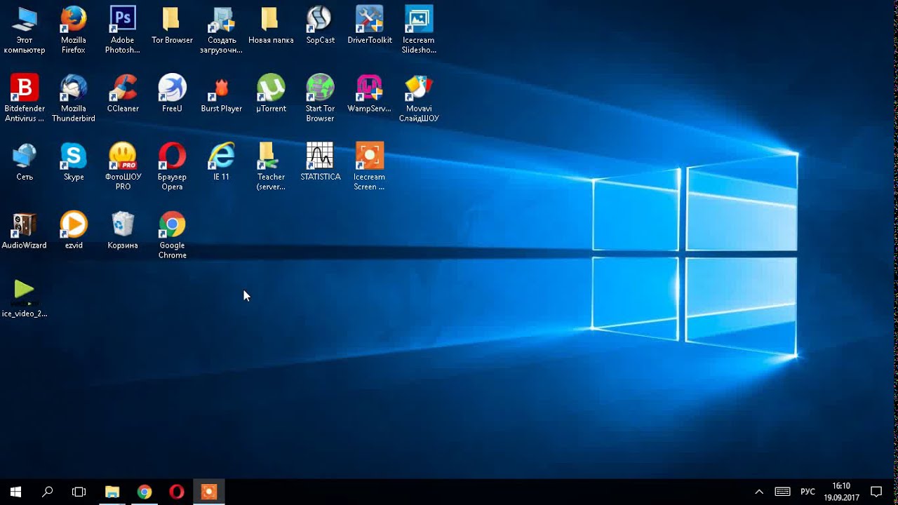Open the Action Center notifications
The width and height of the screenshot is (898, 505).
click(876, 492)
